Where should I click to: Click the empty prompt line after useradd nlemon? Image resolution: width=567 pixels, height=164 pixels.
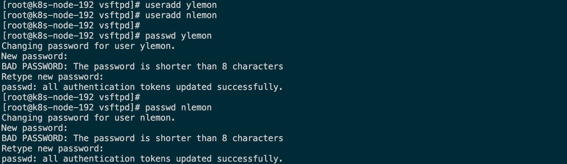(71, 26)
